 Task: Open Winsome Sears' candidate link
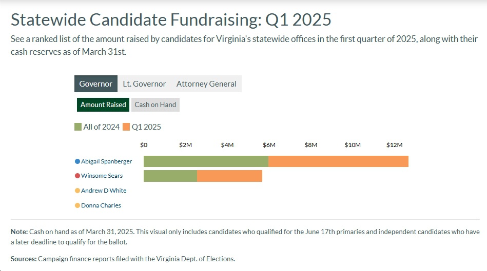[102, 176]
